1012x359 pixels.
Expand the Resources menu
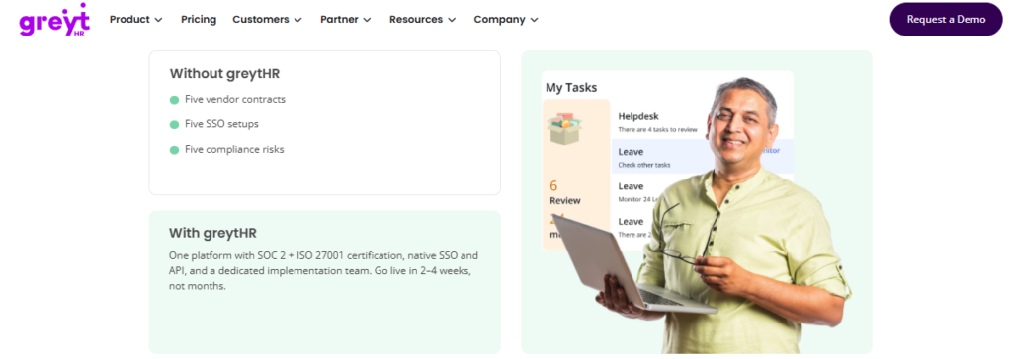[x=423, y=20]
